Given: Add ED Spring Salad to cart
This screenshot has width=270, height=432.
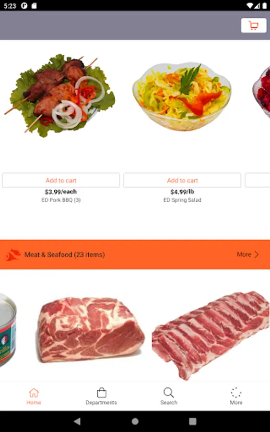Looking at the screenshot, I should [x=182, y=180].
